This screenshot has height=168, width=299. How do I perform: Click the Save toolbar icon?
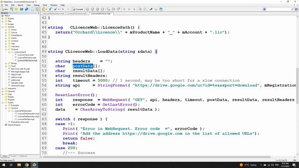click(x=21, y=9)
